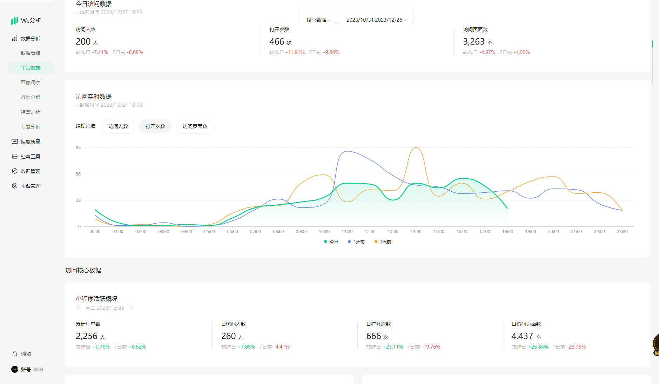Toggle the 打开次数 metric filter
Screen dimensions: 659x384
click(x=155, y=126)
